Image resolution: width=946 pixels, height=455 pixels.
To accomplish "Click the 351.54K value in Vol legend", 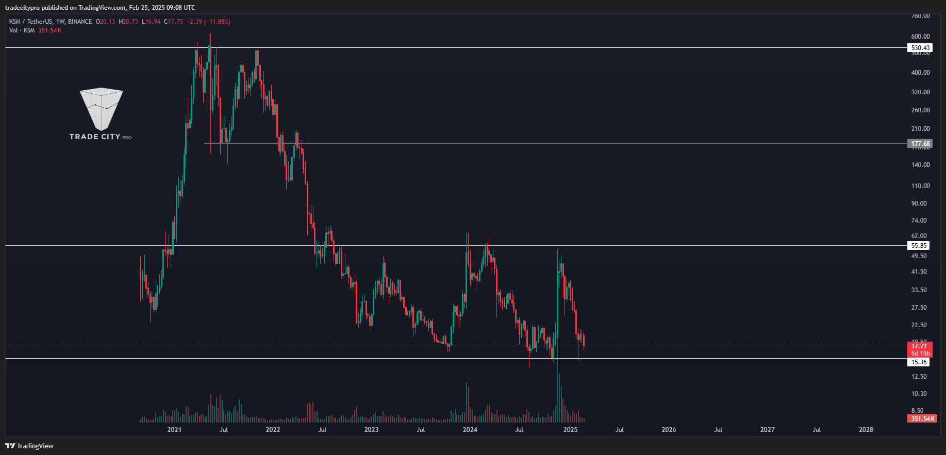I will 50,30.
